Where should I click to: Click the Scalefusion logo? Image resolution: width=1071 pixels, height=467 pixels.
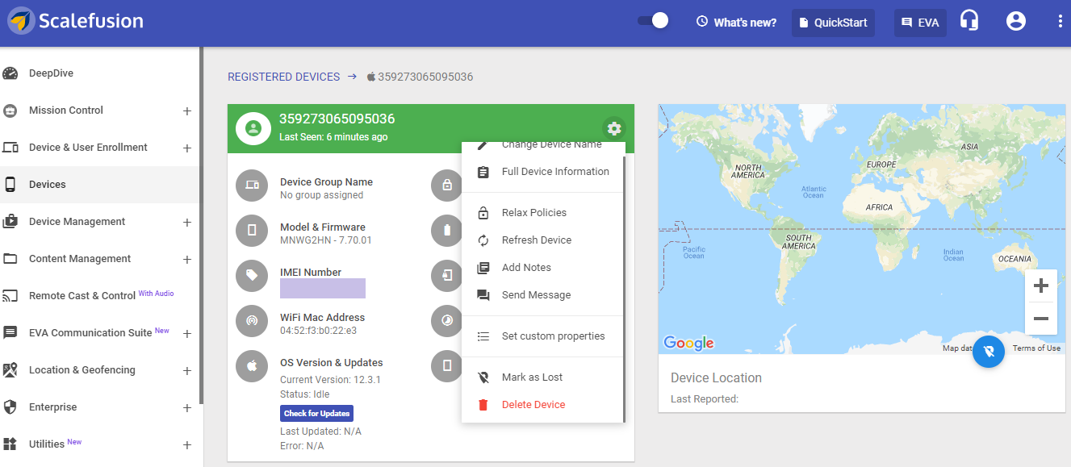pyautogui.click(x=76, y=21)
